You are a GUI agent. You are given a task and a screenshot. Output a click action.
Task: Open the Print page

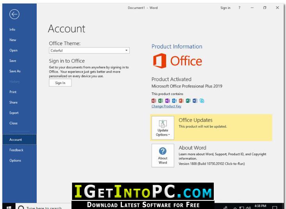(x=13, y=92)
